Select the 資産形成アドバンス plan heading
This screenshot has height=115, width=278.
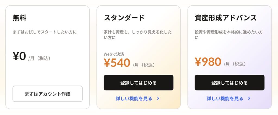click(x=226, y=18)
